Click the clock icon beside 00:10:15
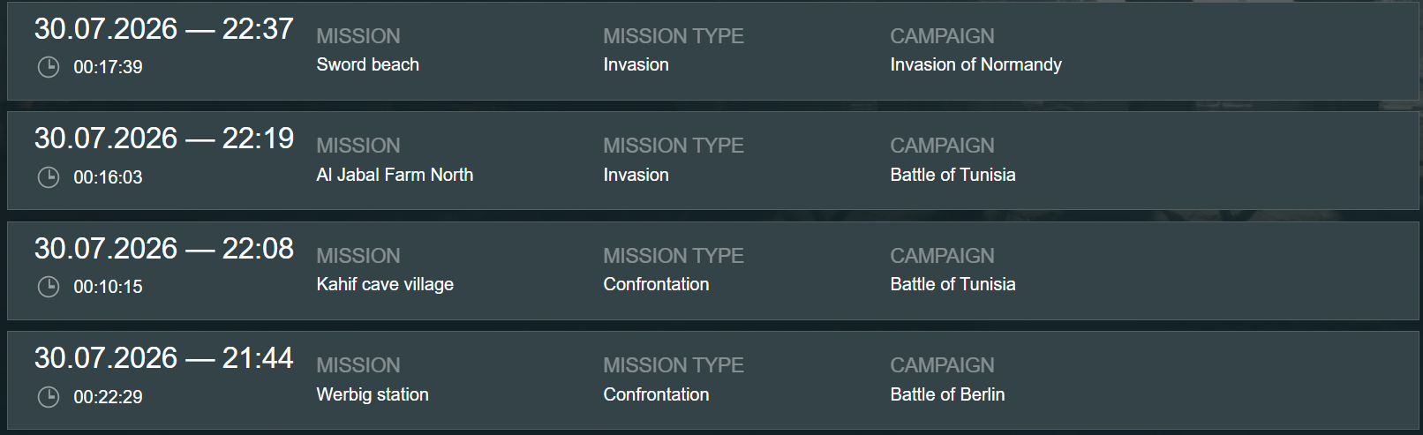This screenshot has width=1423, height=435. pyautogui.click(x=49, y=287)
